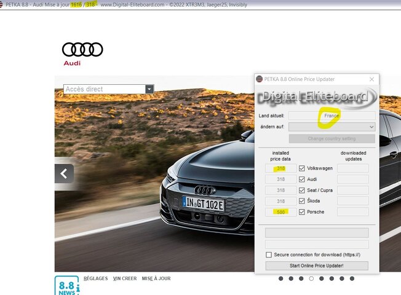Image resolution: width=401 pixels, height=295 pixels.
Task: Open the MISE À JOUR menu
Action: pos(156,278)
